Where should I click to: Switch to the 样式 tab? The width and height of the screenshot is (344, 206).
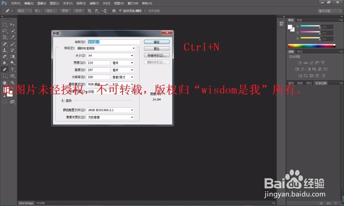pos(300,52)
